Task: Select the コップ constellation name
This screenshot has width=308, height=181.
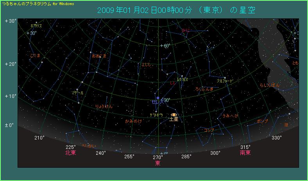Action: pos(209,130)
